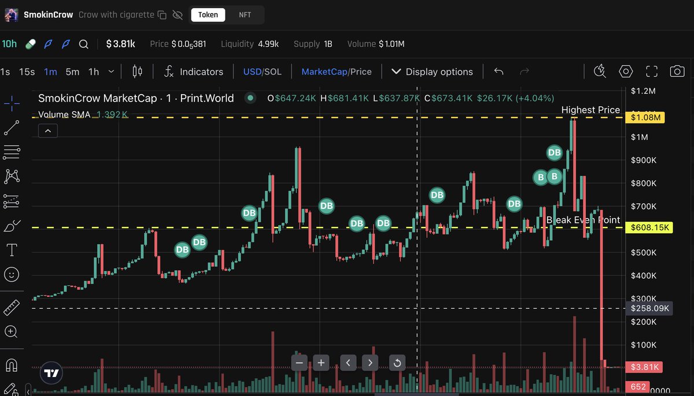Screen dimensions: 694x396
Task: Select the trend line drawing tool
Action: pos(12,128)
